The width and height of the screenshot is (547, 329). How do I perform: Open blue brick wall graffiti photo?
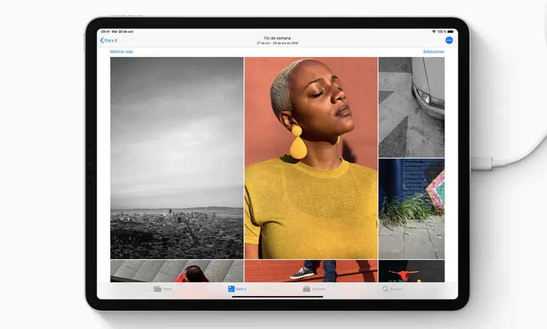(411, 209)
